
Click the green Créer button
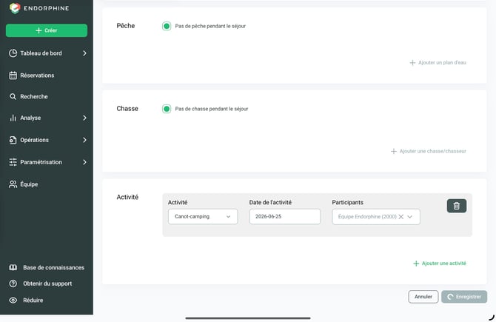(47, 30)
